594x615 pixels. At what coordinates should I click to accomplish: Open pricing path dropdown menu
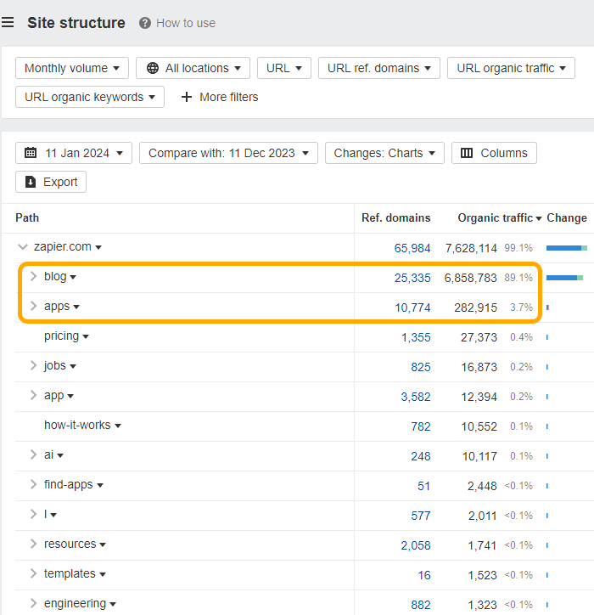pyautogui.click(x=86, y=336)
